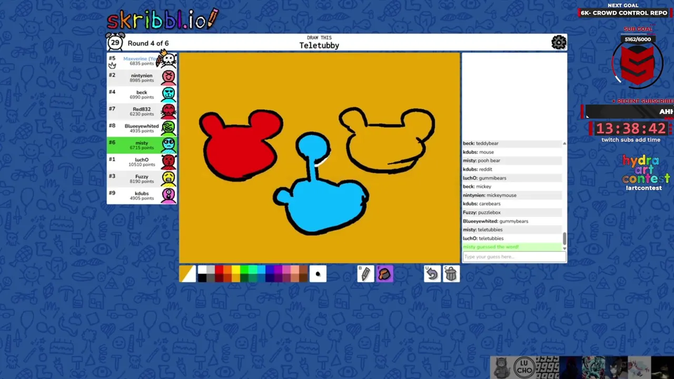Image resolution: width=674 pixels, height=379 pixels.
Task: Pick the light gray color swatch
Action: (x=211, y=270)
